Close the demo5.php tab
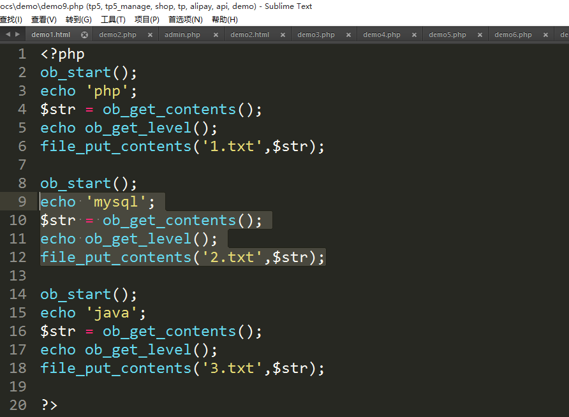This screenshot has height=417, width=569. (480, 35)
